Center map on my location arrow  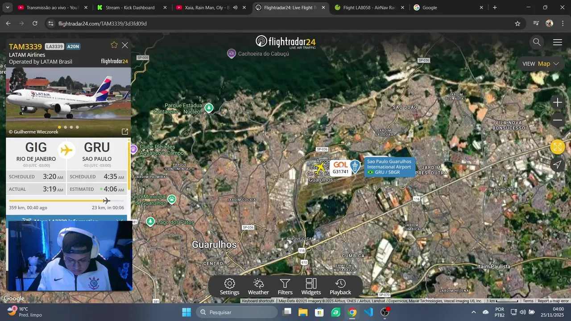(558, 165)
